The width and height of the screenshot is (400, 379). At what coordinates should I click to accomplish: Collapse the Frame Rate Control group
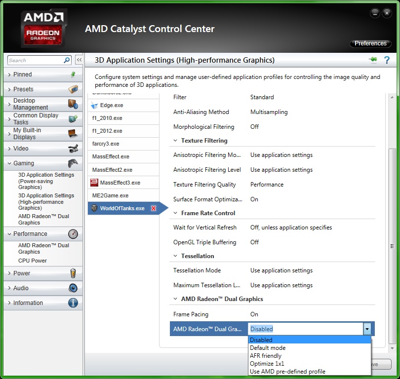point(175,213)
